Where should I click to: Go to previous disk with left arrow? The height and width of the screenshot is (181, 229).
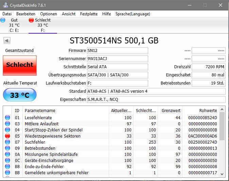(x=7, y=40)
